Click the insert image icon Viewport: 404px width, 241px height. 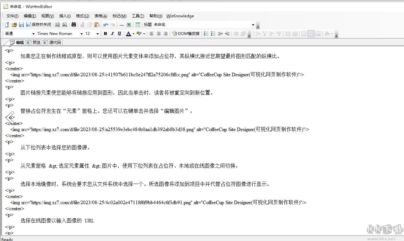(x=129, y=25)
